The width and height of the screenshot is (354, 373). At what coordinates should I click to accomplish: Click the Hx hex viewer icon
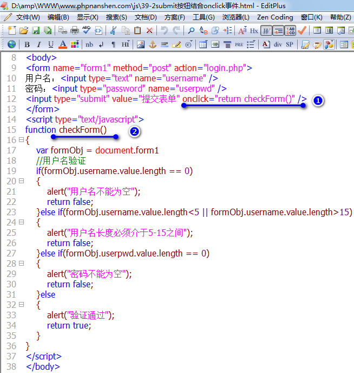click(254, 31)
